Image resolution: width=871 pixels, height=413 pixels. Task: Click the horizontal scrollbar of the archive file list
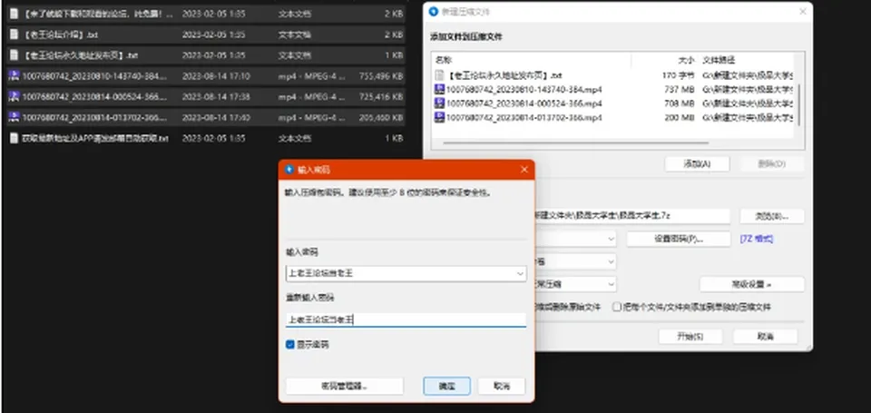(x=575, y=143)
